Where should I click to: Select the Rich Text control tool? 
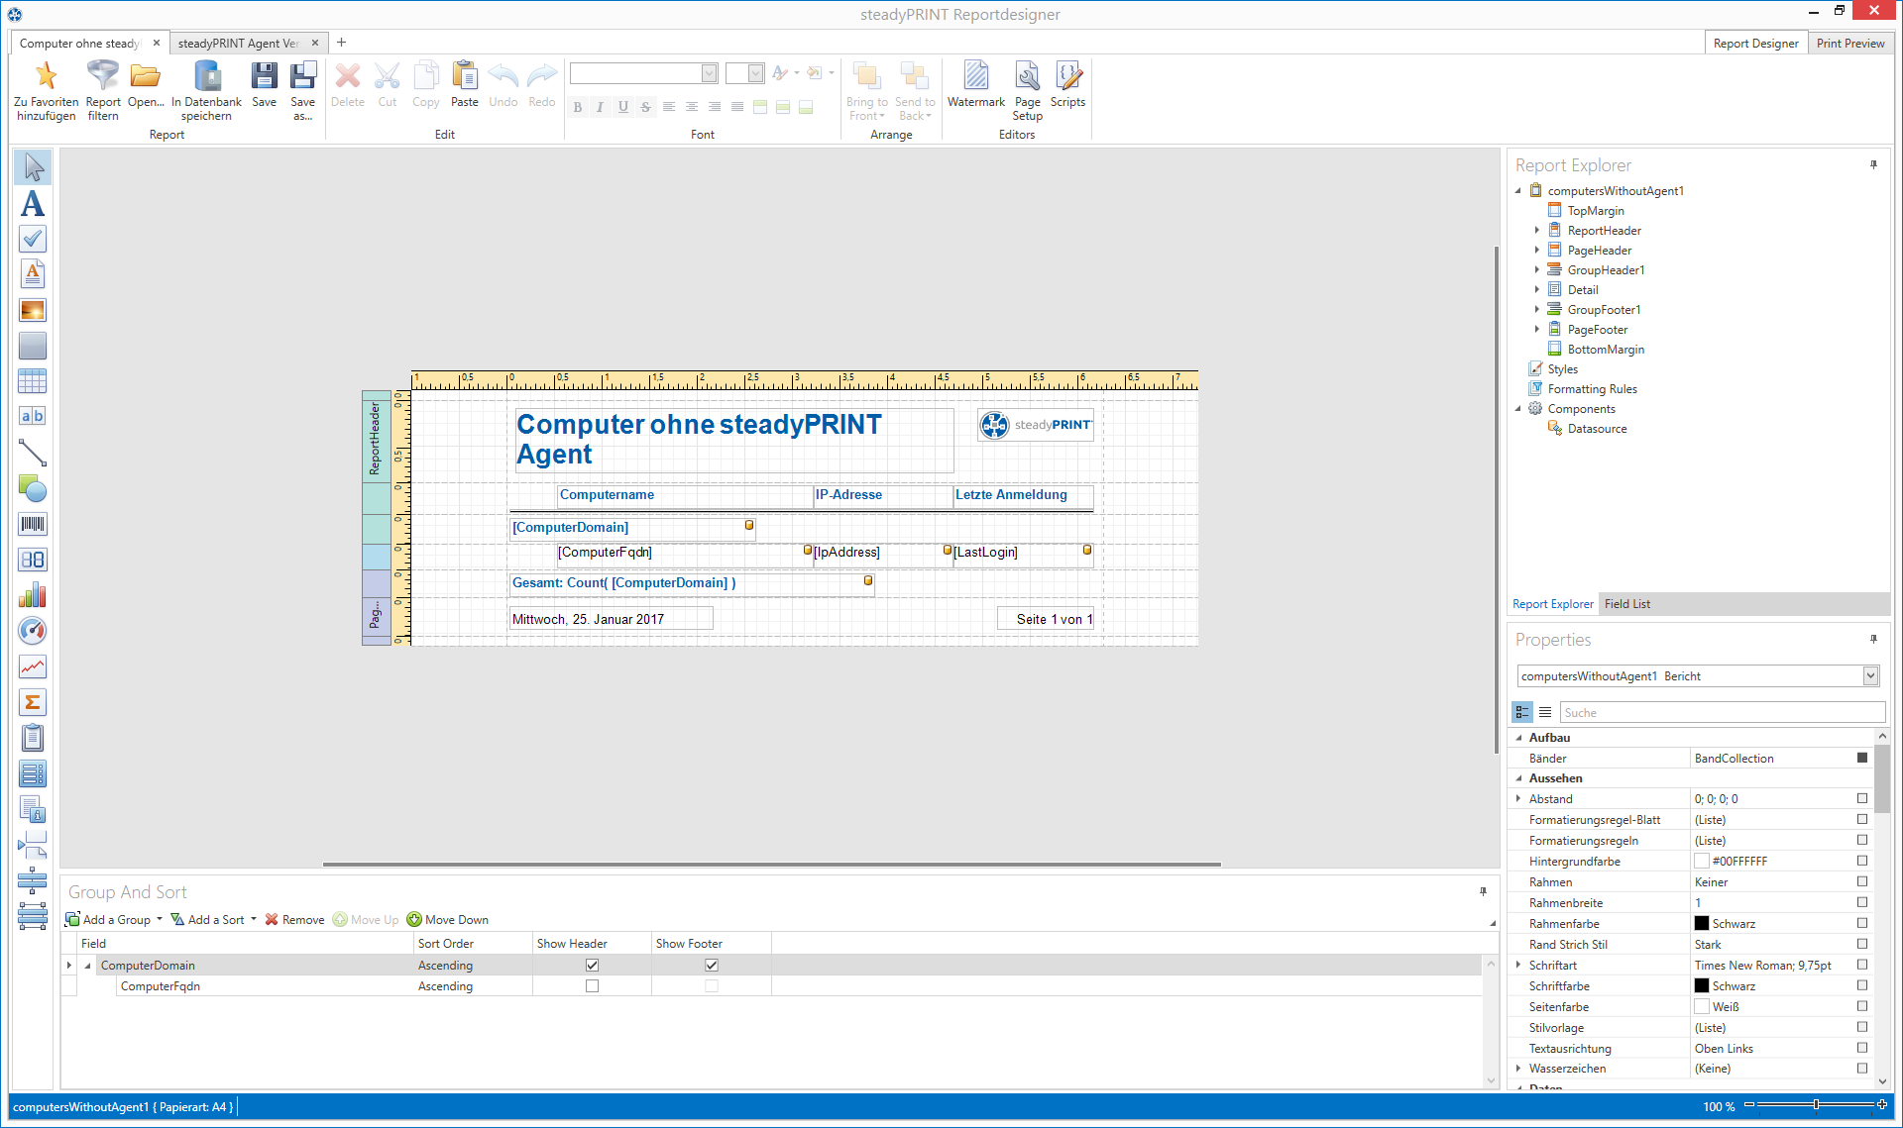[33, 274]
